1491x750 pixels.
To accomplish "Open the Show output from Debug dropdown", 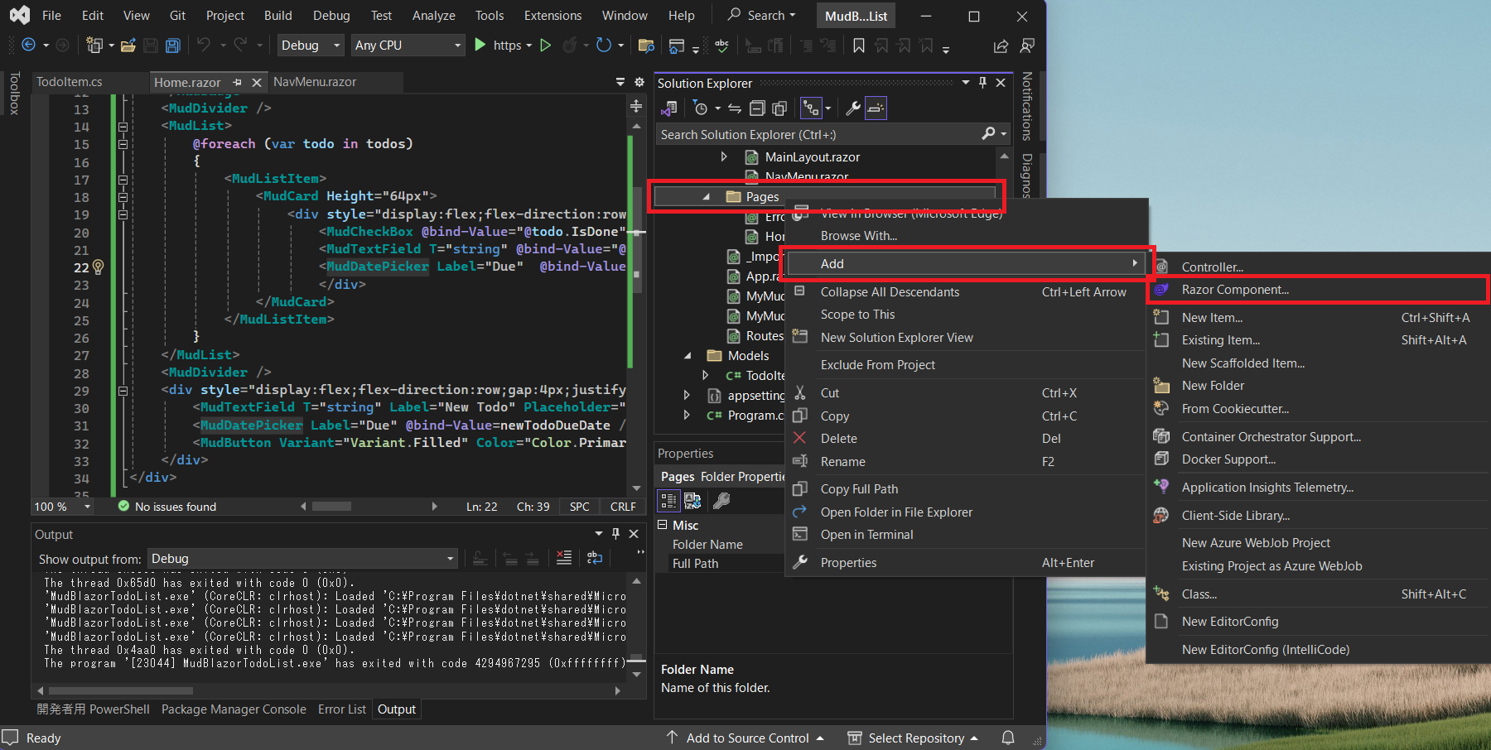I will 303,559.
